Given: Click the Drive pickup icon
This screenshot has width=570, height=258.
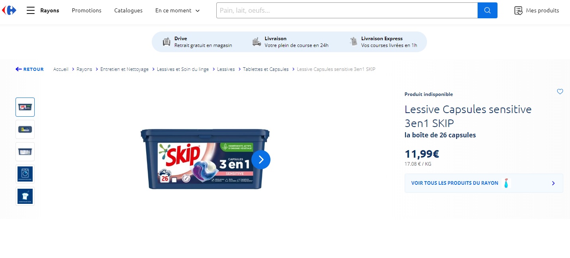Looking at the screenshot, I should click(x=166, y=42).
